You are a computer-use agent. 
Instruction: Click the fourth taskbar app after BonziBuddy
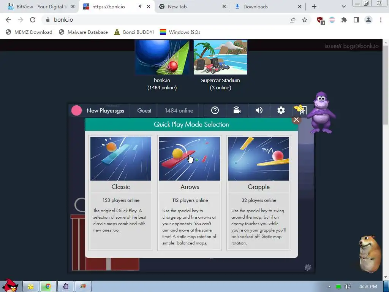coord(83,287)
